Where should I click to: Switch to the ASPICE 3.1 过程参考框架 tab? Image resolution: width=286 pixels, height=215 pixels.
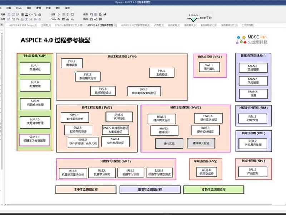coord(135,25)
